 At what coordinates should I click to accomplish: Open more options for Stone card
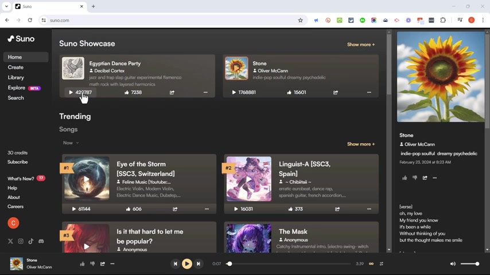[369, 92]
